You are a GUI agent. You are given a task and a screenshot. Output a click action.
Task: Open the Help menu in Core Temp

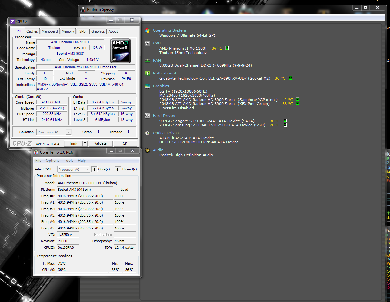(x=82, y=161)
